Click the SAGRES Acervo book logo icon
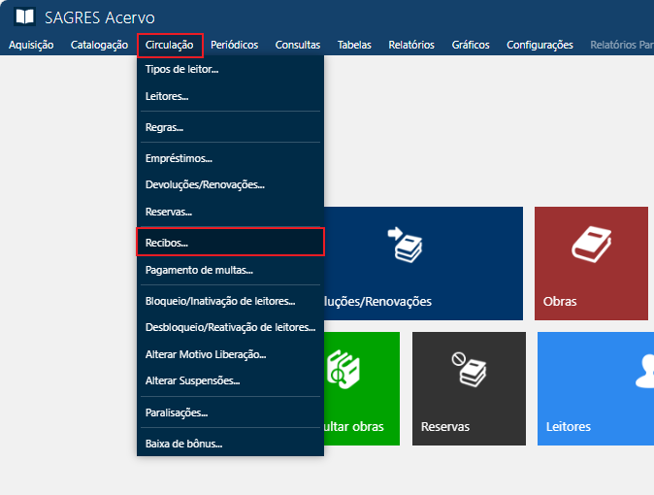 point(25,17)
